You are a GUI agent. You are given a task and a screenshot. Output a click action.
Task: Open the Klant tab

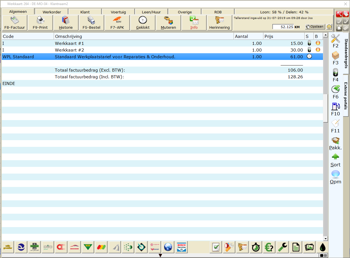[85, 12]
